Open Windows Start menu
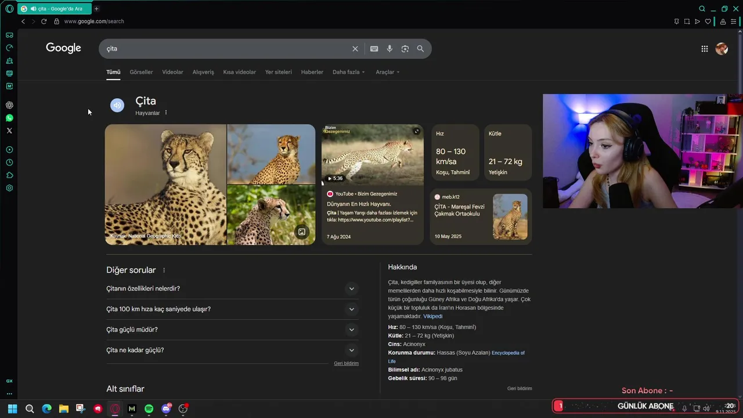743x418 pixels. point(12,409)
